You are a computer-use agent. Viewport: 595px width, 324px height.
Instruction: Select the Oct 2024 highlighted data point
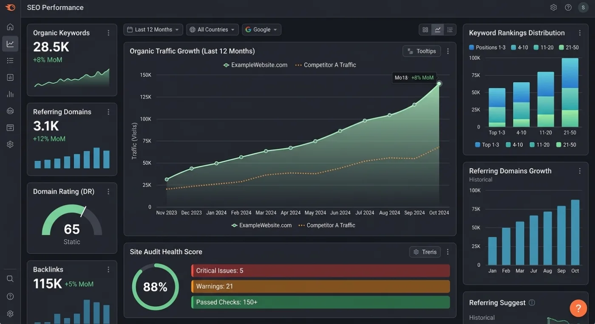(439, 84)
